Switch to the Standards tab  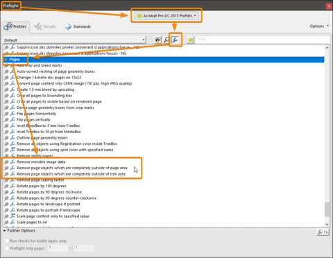pyautogui.click(x=78, y=26)
